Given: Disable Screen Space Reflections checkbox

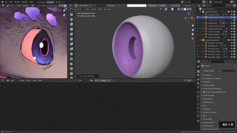Looking at the screenshot, I should (204, 92).
